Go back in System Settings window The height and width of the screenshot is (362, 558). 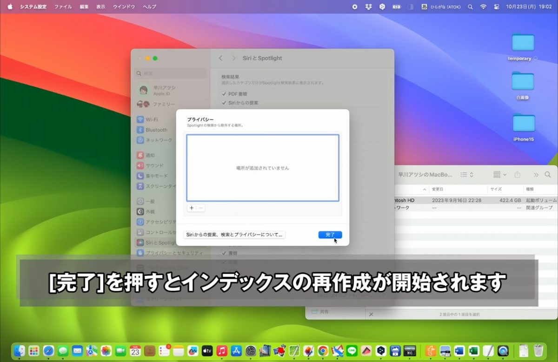(x=220, y=58)
